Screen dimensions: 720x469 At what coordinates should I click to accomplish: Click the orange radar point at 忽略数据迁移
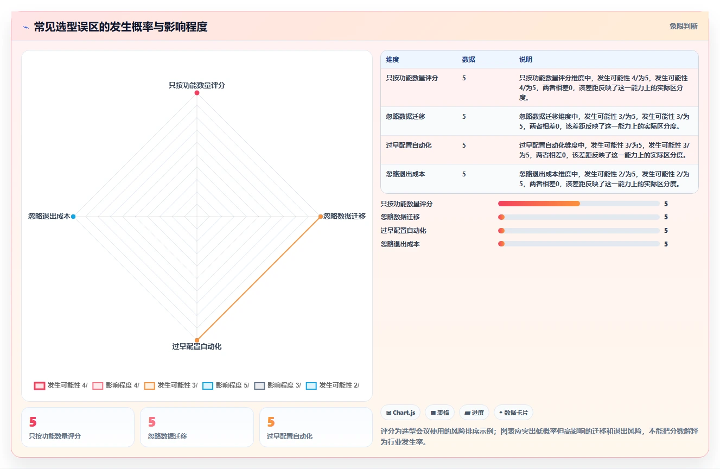tap(321, 217)
